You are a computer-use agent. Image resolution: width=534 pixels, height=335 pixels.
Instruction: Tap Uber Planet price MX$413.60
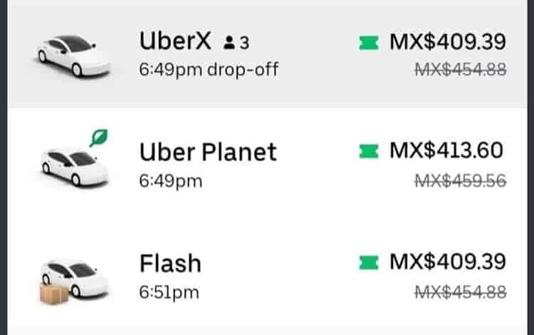447,151
